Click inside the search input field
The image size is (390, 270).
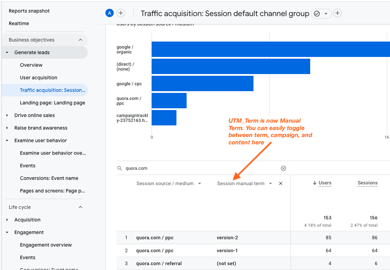175,168
